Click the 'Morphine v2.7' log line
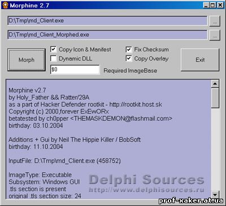226x206 pixels. pyautogui.click(x=27, y=90)
